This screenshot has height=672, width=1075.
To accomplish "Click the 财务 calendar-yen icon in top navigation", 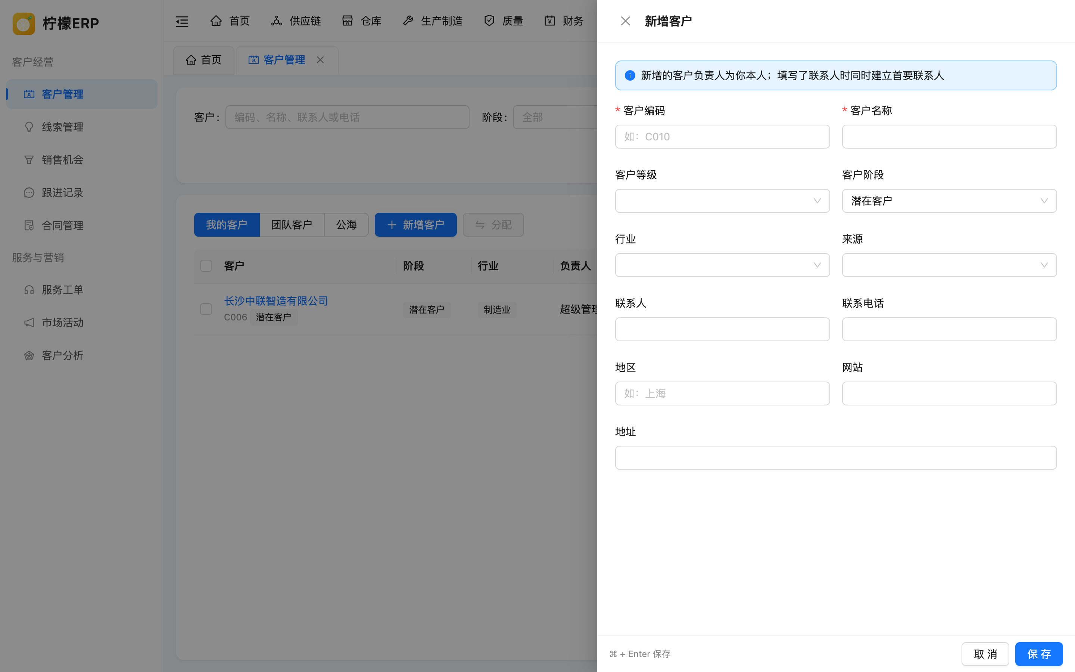I will tap(549, 21).
